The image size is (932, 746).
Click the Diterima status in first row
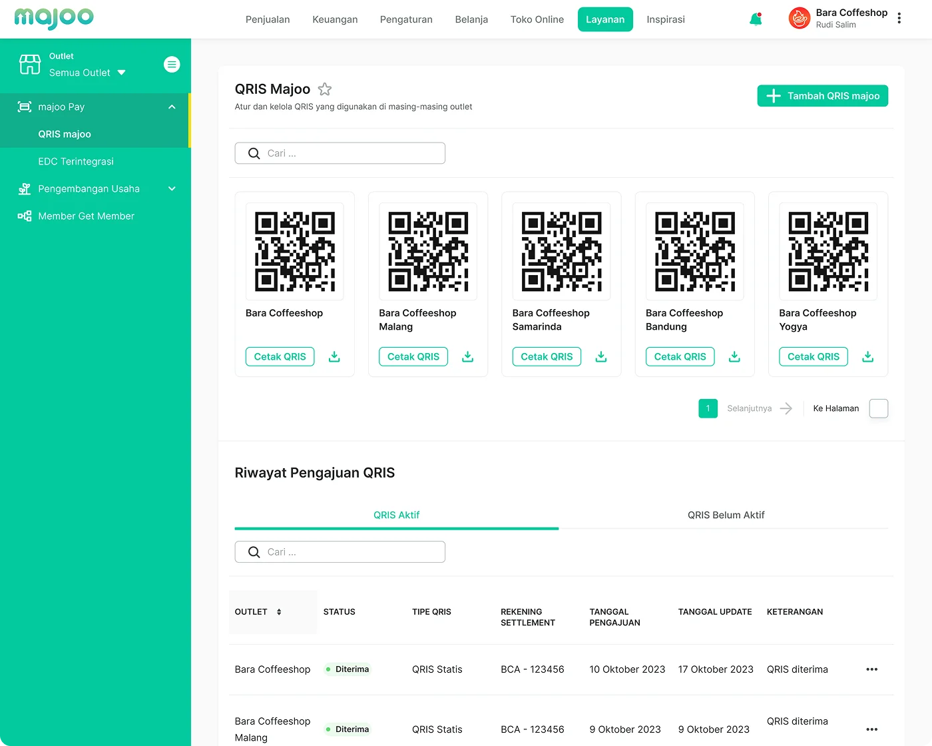[x=348, y=669]
